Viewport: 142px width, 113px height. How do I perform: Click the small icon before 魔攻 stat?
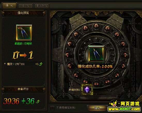(x=5, y=64)
